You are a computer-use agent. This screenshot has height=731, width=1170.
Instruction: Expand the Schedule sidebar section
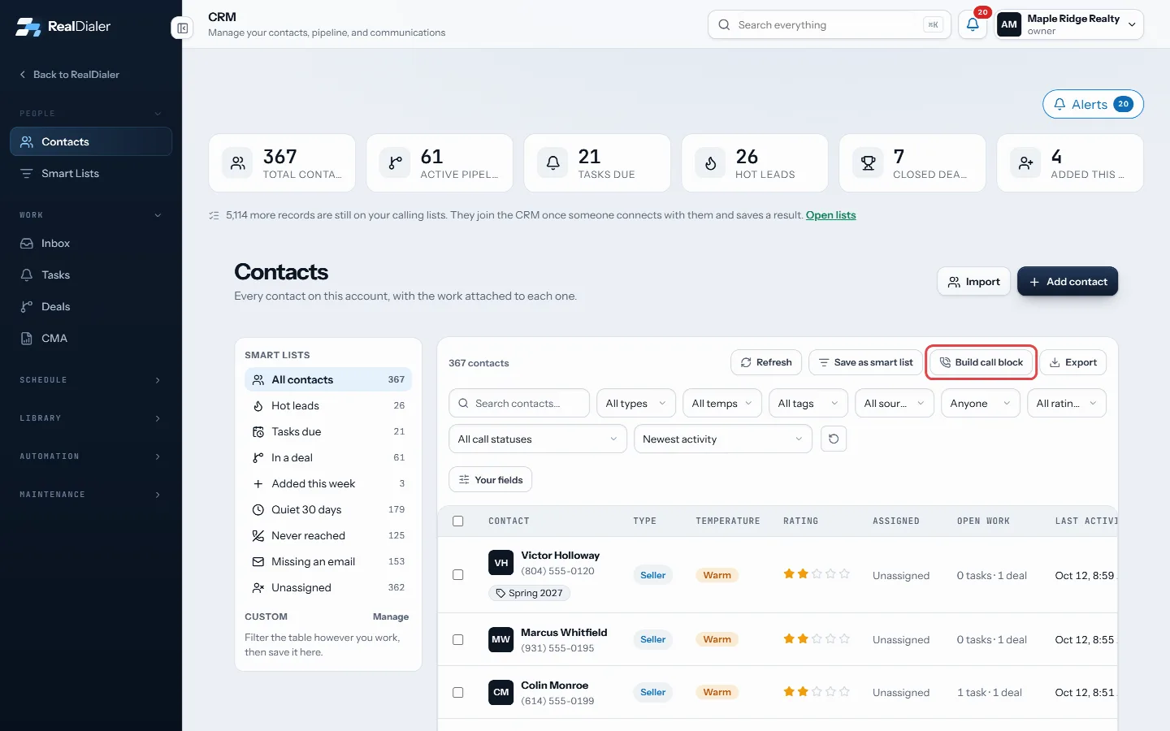coord(91,380)
